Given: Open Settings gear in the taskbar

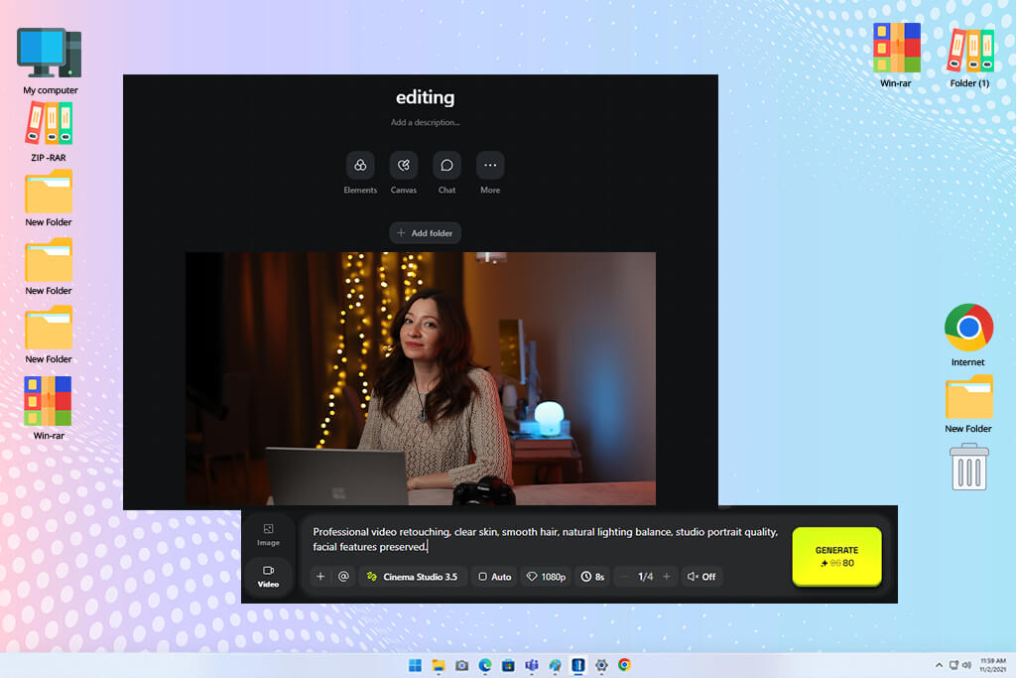Looking at the screenshot, I should pyautogui.click(x=601, y=665).
